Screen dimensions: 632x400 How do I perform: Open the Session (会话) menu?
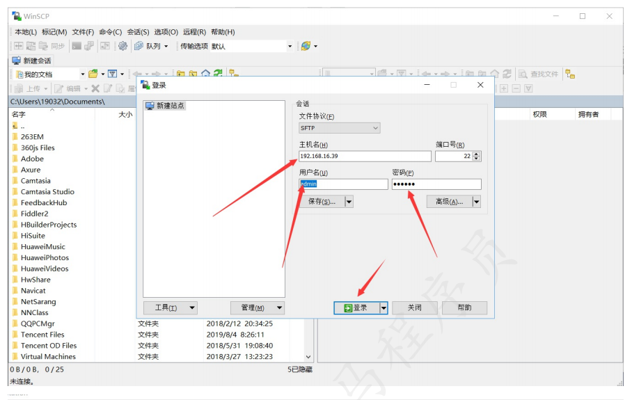(138, 32)
